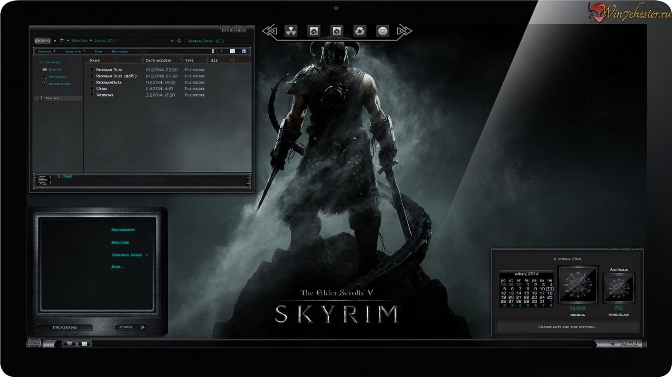The height and width of the screenshot is (377, 672).
Task: Open Documents from the start menu
Action: (x=123, y=230)
